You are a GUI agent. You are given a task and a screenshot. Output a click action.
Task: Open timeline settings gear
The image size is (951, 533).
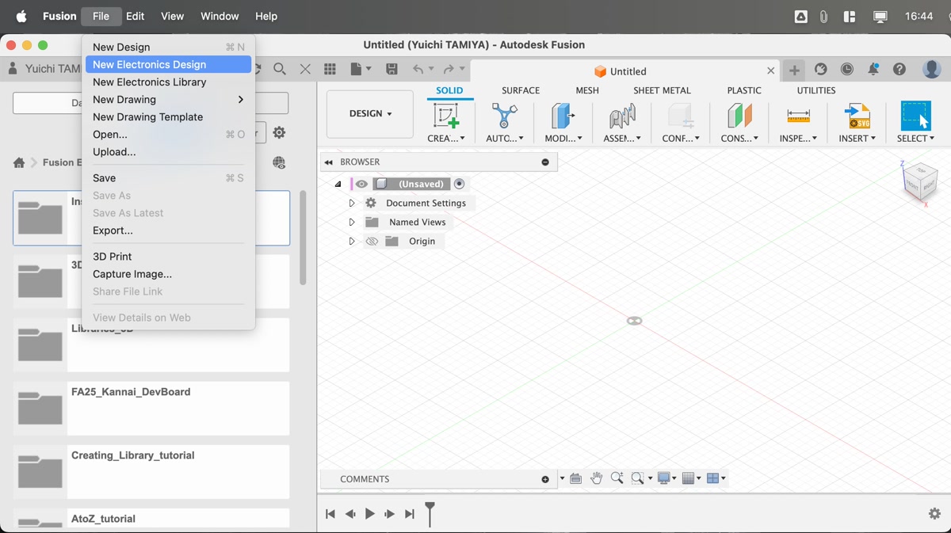934,514
